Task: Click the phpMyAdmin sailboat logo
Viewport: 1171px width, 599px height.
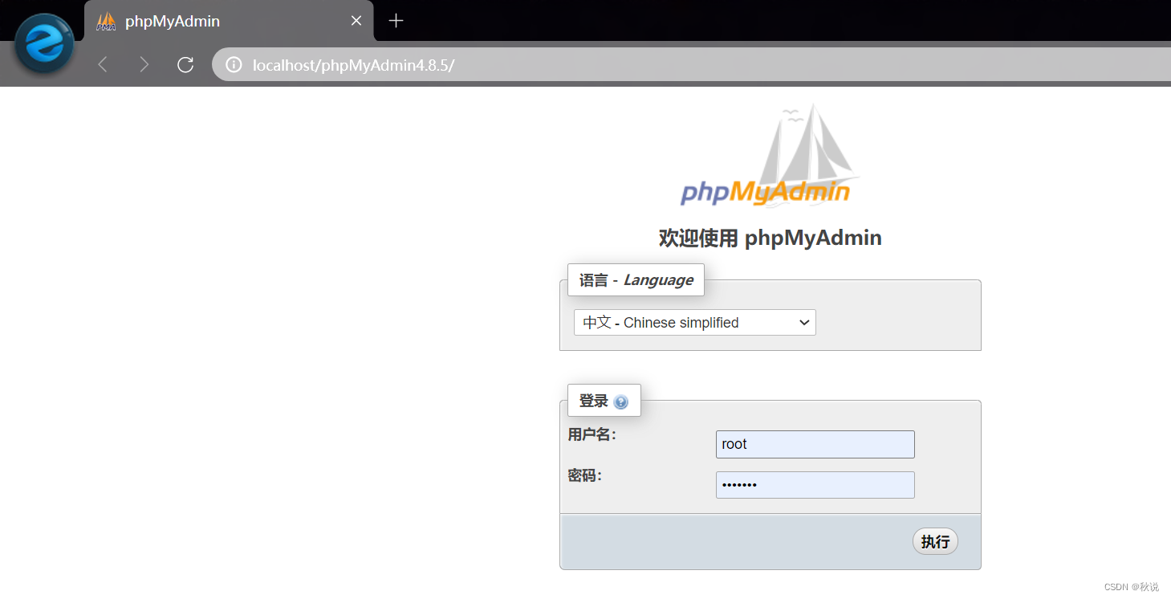Action: (769, 154)
